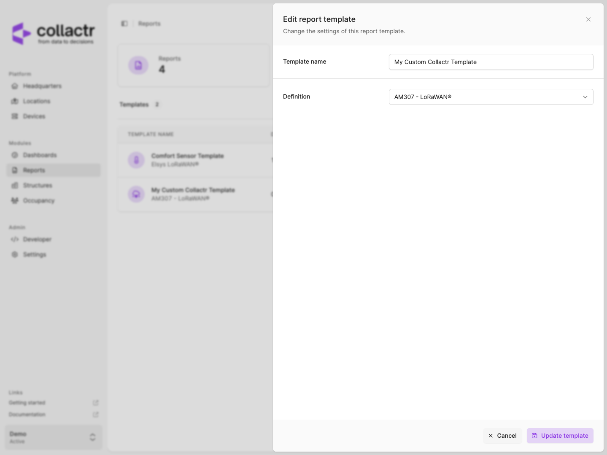The image size is (607, 455).
Task: Close the Edit report template panel
Action: [588, 19]
